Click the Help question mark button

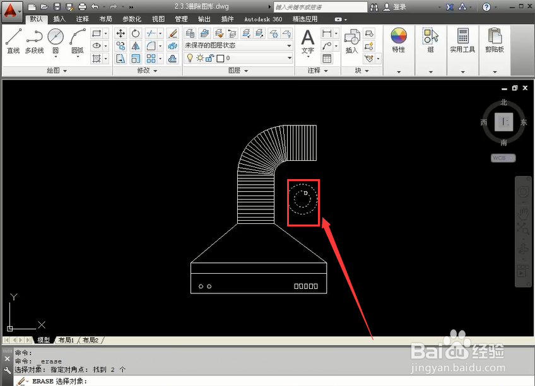coord(486,7)
